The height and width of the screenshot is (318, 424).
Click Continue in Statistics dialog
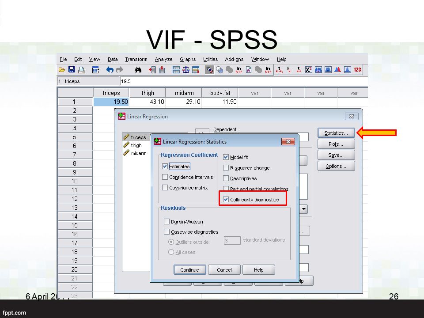pos(189,269)
